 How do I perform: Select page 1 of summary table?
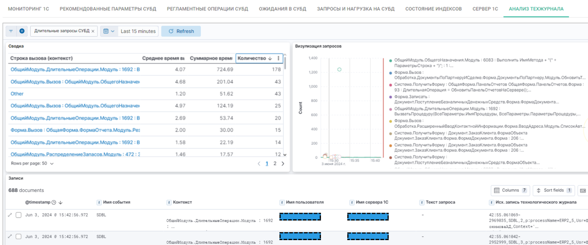coord(267,164)
